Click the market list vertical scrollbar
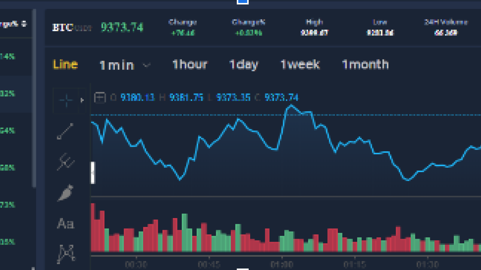 pos(34,98)
